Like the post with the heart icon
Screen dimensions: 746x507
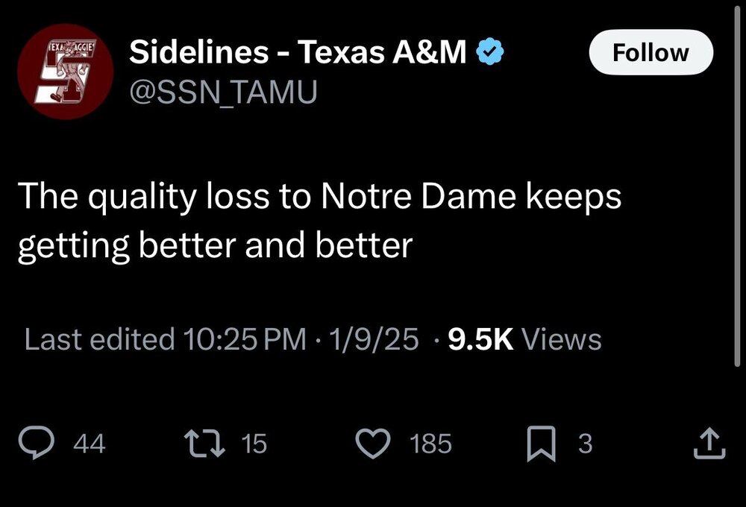[372, 444]
